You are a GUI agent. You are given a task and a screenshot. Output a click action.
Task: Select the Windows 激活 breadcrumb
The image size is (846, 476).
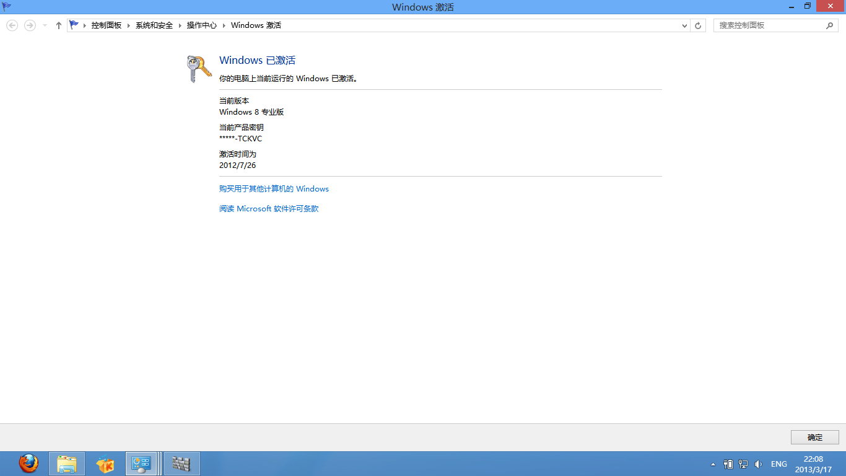(256, 25)
